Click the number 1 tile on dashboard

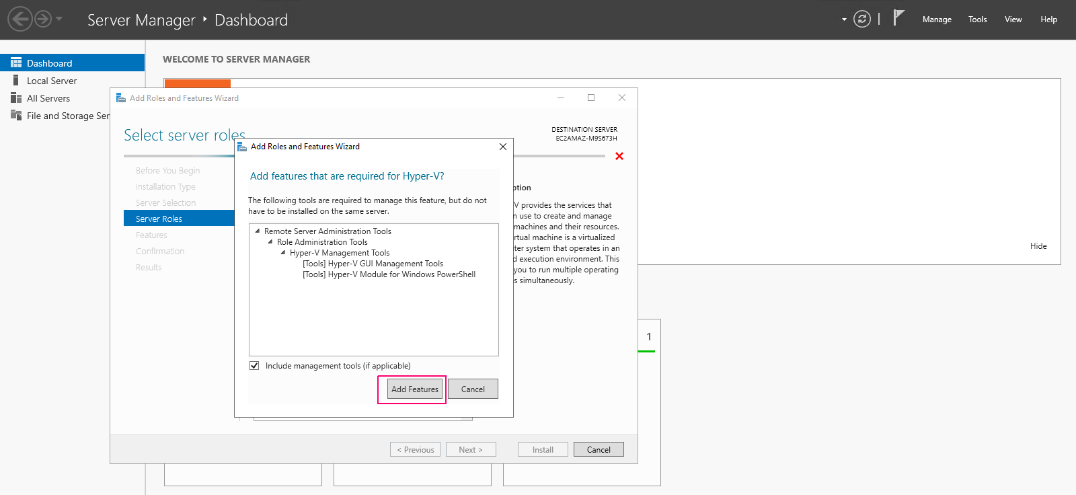(649, 337)
